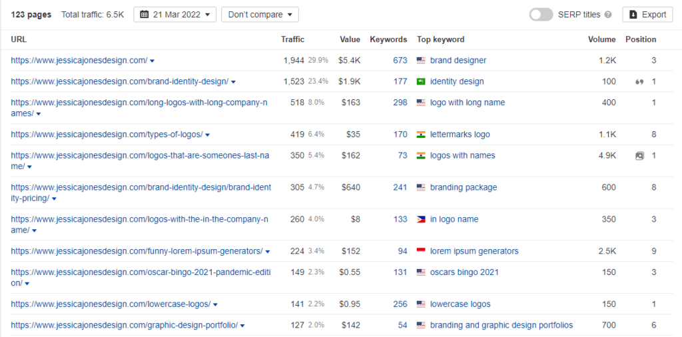
Task: Click India flag next to logos with names
Action: [421, 156]
